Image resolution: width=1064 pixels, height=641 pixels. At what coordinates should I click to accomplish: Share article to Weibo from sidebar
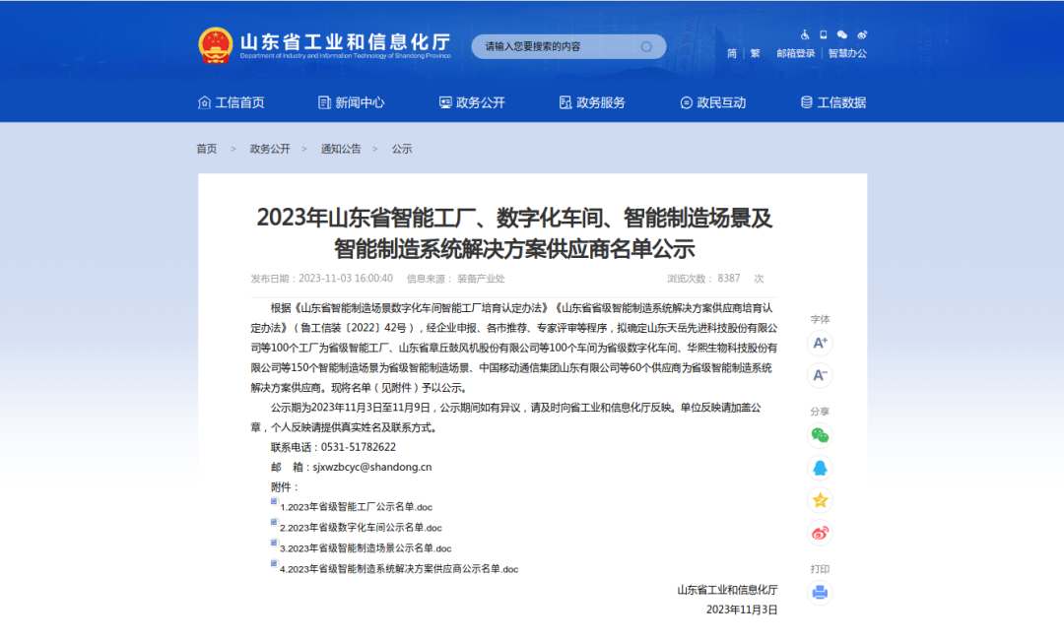pyautogui.click(x=820, y=533)
